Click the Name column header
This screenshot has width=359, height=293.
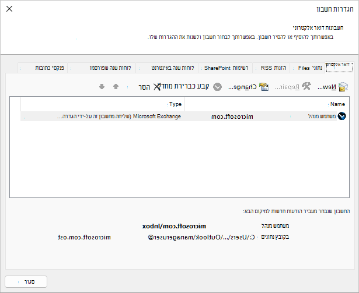click(x=267, y=104)
